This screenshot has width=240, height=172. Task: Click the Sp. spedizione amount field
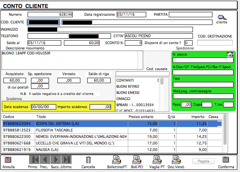40,80
